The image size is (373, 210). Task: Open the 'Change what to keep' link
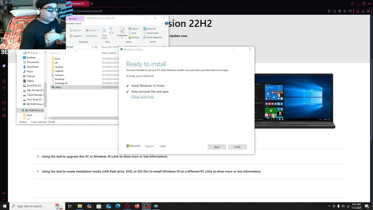coord(142,97)
